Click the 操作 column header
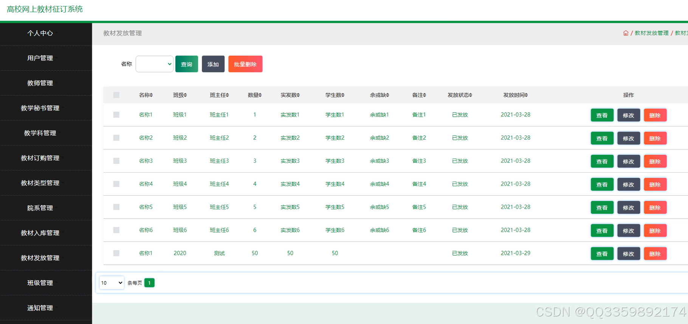Screen dimensions: 688x324 [x=629, y=95]
